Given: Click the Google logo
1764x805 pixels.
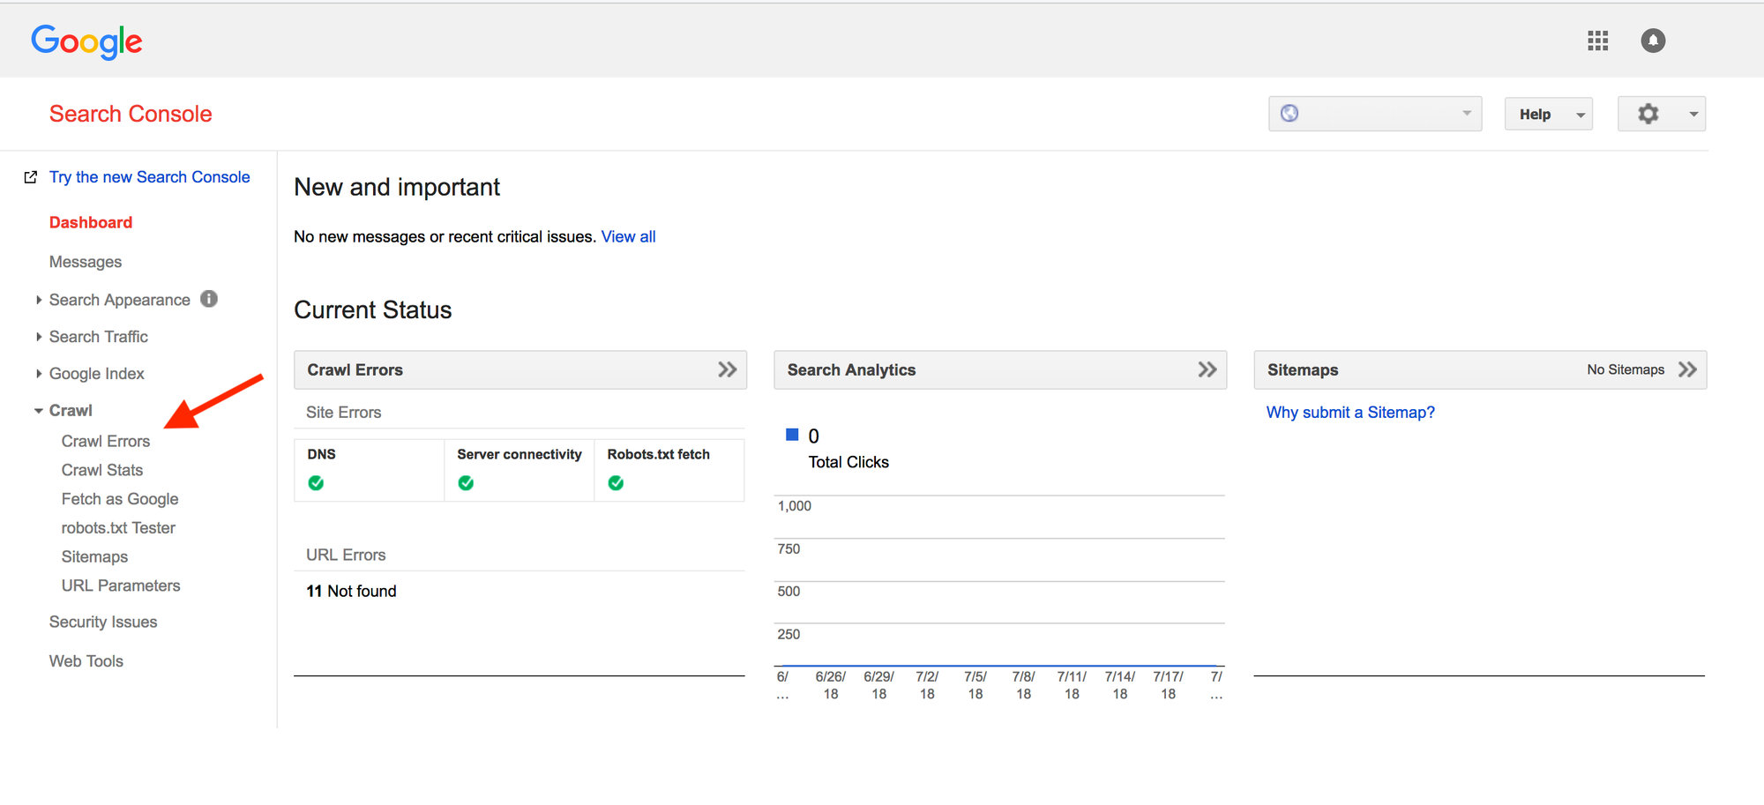Looking at the screenshot, I should tap(86, 41).
